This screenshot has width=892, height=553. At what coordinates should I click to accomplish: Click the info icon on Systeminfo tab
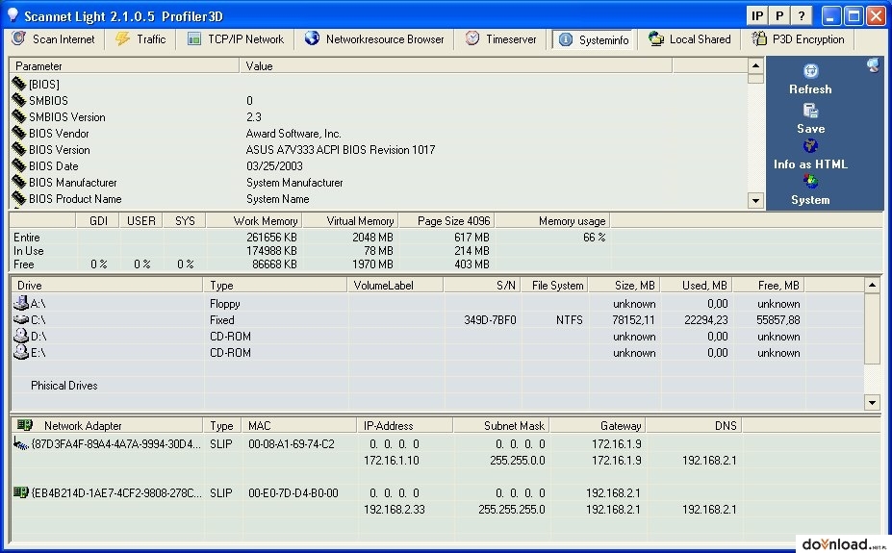[x=566, y=39]
